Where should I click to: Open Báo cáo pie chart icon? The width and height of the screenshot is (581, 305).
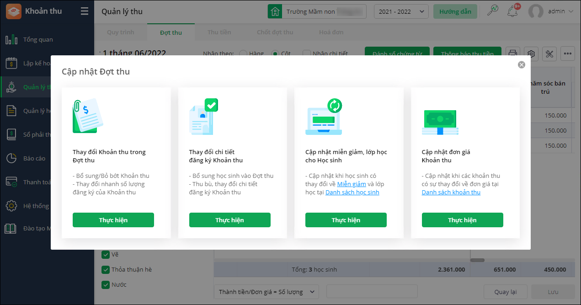pyautogui.click(x=11, y=159)
